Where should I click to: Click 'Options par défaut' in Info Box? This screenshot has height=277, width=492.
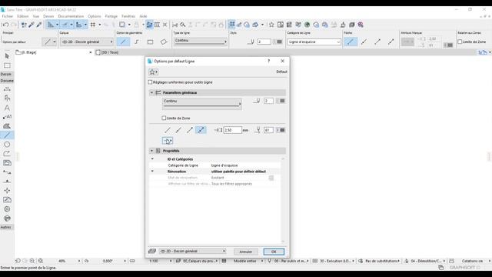pyautogui.click(x=14, y=42)
